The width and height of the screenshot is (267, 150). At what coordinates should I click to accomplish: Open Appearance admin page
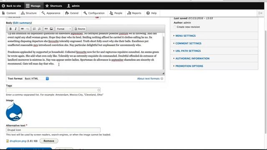coord(51,13)
